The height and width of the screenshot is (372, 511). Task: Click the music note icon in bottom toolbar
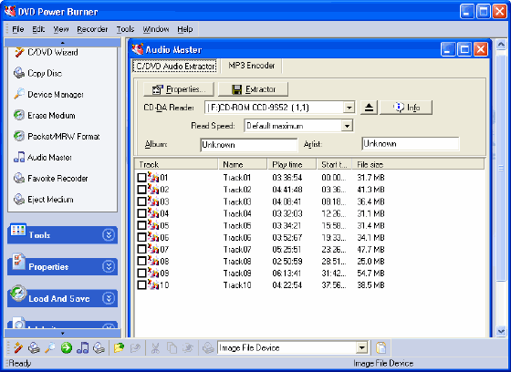(82, 348)
